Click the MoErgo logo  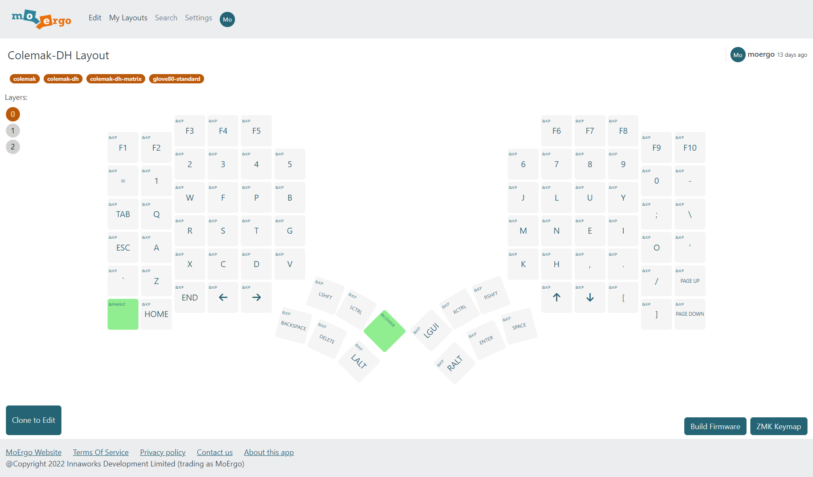point(41,19)
